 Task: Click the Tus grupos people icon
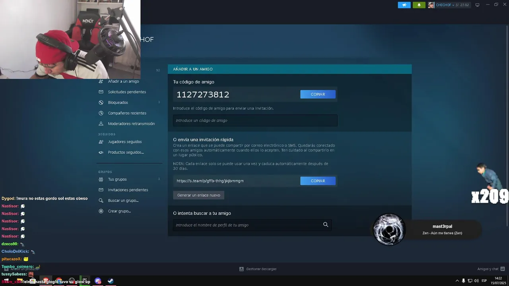coord(101,179)
